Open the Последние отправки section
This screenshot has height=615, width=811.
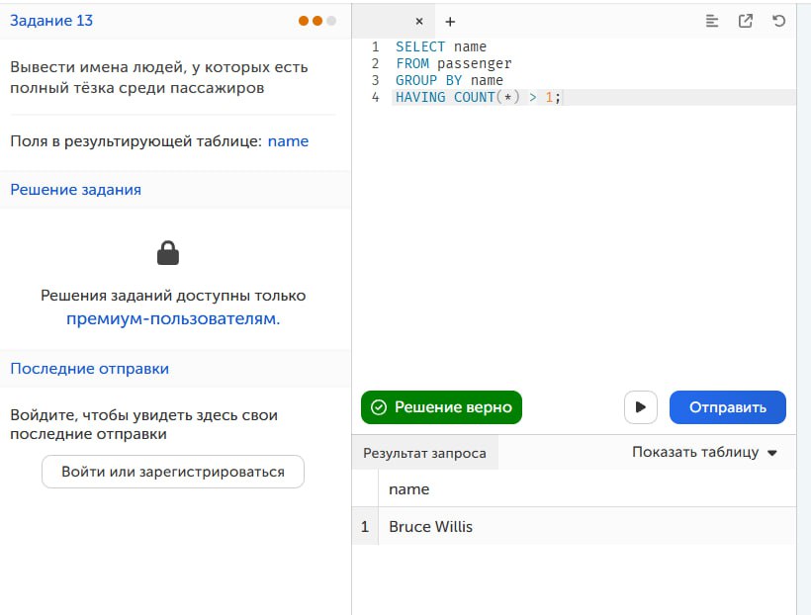coord(89,369)
